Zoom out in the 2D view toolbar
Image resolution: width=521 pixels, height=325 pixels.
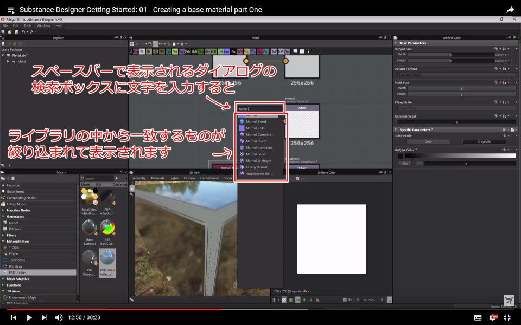[357, 300]
